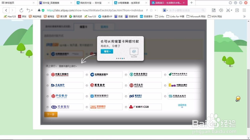The height and width of the screenshot is (140, 250).
Task: Open the extensions grid icon
Action: coord(214,10)
